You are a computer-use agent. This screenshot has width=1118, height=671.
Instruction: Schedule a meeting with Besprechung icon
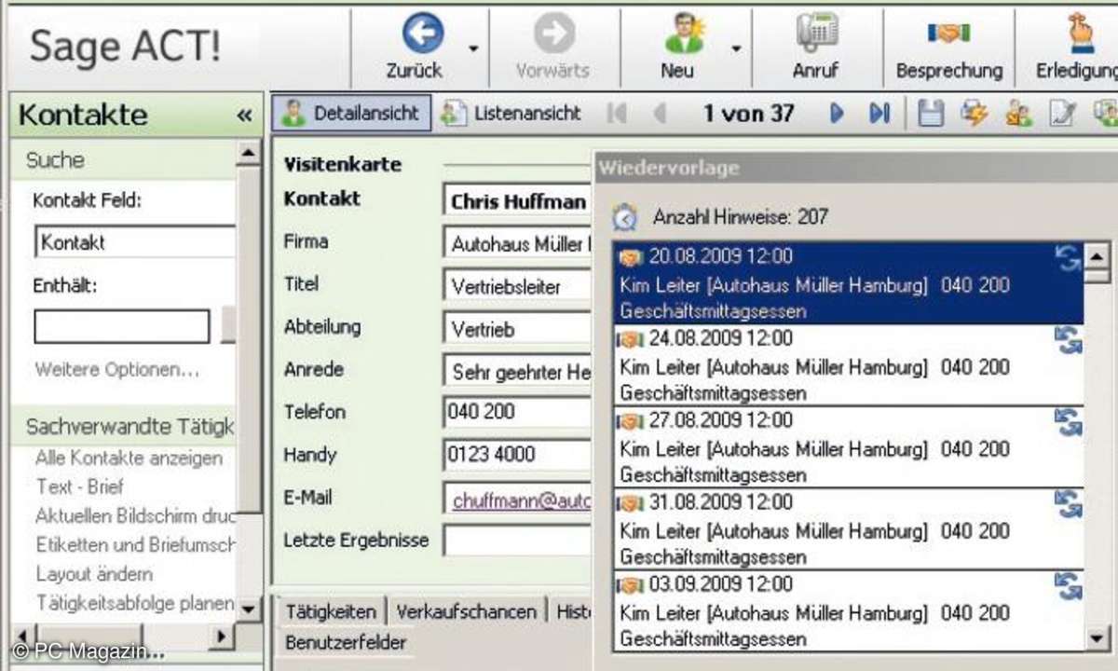[948, 34]
